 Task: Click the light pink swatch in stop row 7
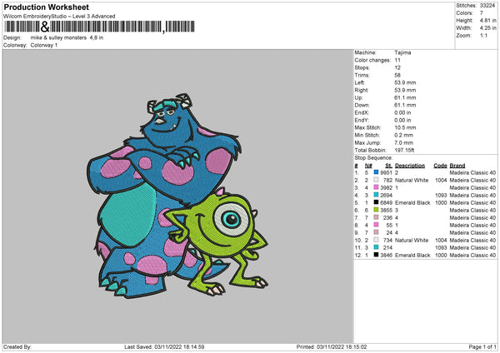[376, 217]
